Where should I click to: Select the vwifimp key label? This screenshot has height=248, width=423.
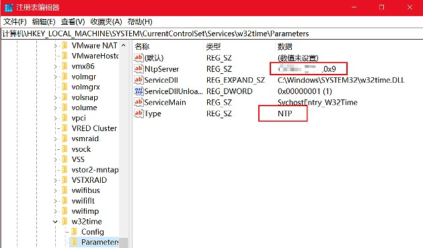85,211
